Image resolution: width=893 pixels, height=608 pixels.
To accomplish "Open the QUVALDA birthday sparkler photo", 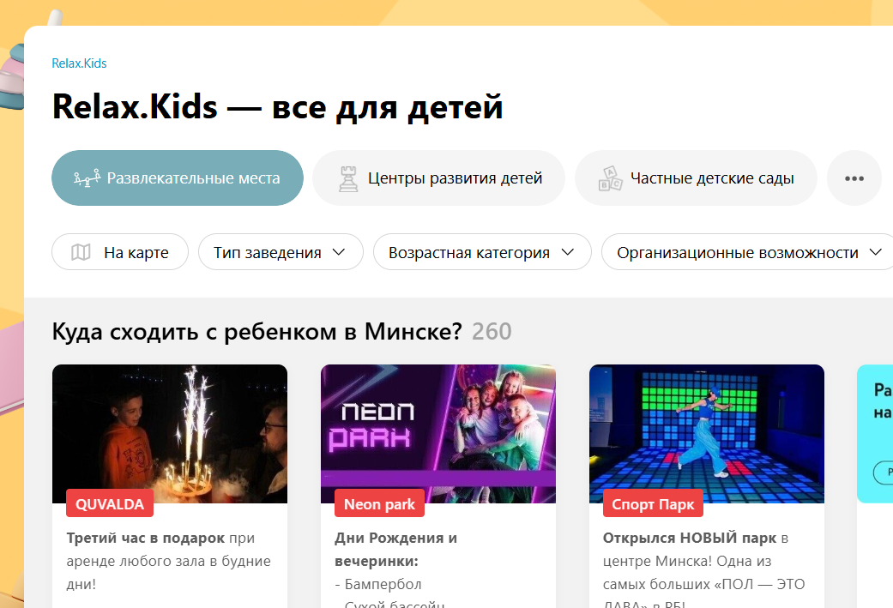I will 170,434.
